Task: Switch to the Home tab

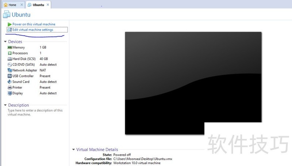Action: tap(12, 5)
